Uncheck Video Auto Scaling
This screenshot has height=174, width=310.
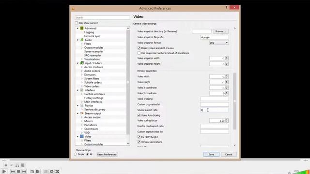pyautogui.click(x=139, y=115)
